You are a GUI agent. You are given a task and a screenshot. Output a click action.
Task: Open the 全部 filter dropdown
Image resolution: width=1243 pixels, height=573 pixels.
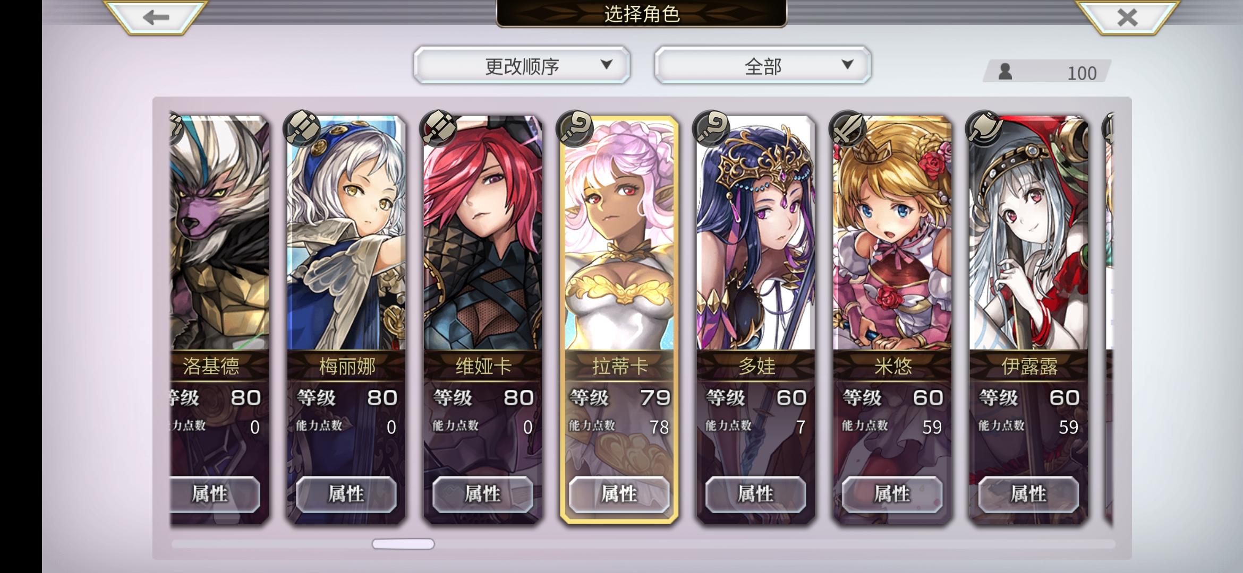(763, 65)
